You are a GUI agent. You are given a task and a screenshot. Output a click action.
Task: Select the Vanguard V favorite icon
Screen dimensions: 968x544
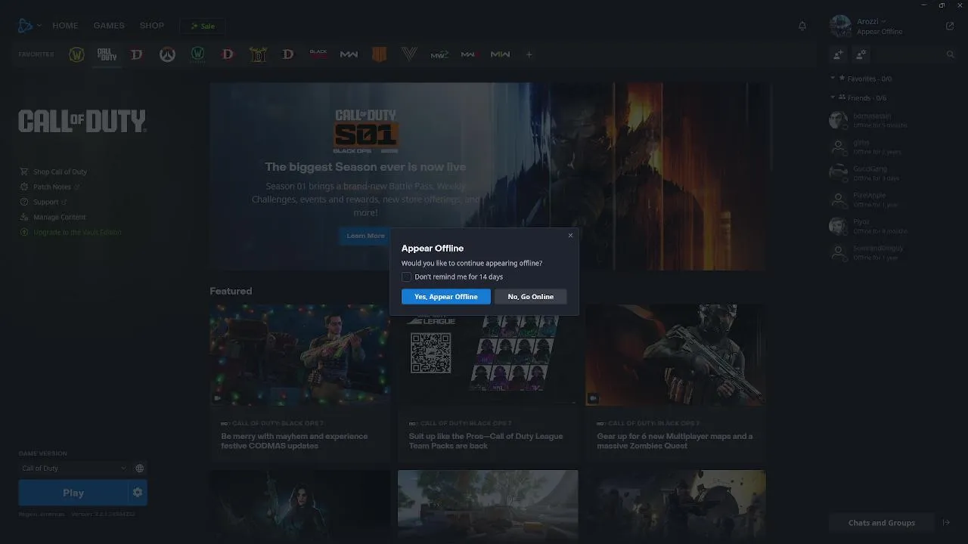409,54
